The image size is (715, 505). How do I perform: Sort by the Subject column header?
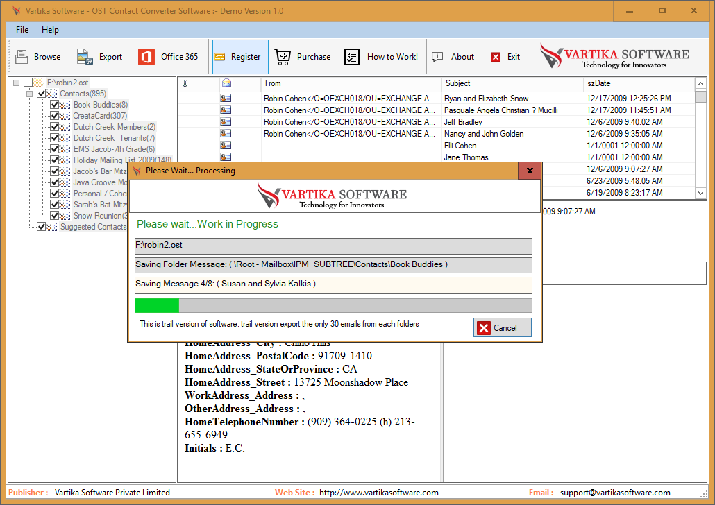512,83
